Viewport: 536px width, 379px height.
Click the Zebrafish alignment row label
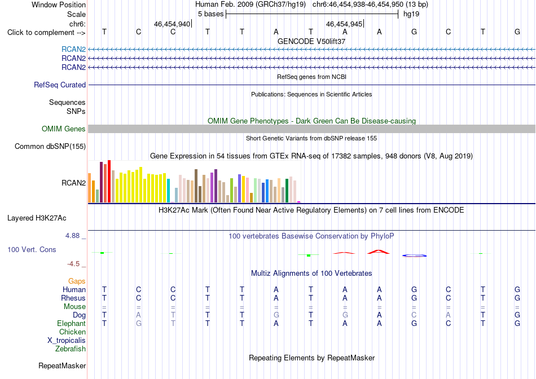pyautogui.click(x=71, y=349)
